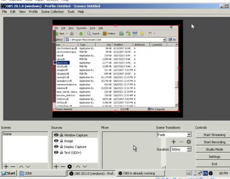Move source up in Sources list
The image size is (230, 179).
tap(78, 166)
